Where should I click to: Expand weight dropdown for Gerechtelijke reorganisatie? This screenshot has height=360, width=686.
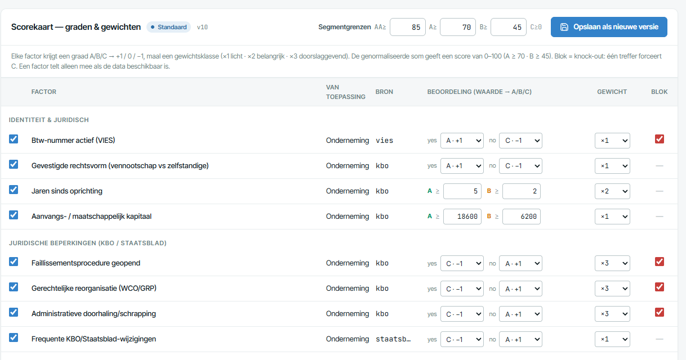[x=612, y=289]
